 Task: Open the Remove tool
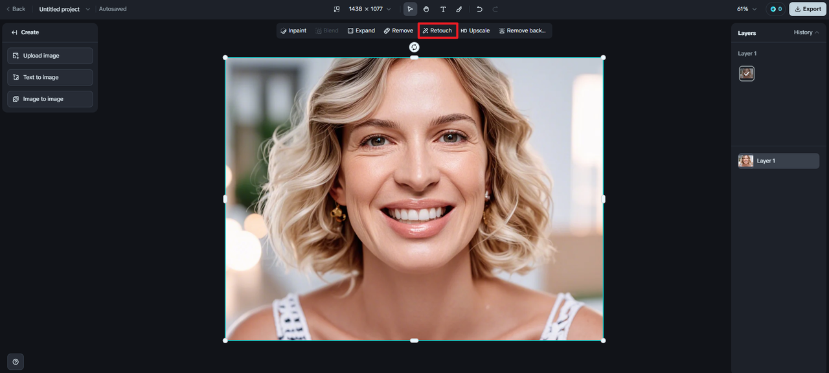click(x=398, y=30)
